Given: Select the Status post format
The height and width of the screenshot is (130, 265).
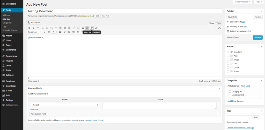Looking at the screenshot, I should pos(228,71).
